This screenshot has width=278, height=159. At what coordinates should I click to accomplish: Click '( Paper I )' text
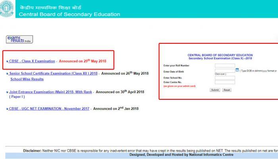17,97
